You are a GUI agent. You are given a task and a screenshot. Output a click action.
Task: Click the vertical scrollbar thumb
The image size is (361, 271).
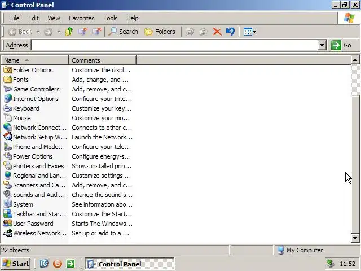(355, 164)
